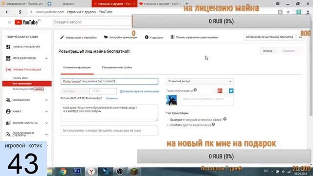
Task: Go back with the browser back arrow
Action: click(x=7, y=12)
